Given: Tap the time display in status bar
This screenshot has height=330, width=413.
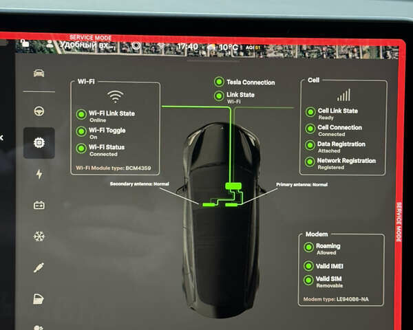Looking at the screenshot, I should coord(187,47).
